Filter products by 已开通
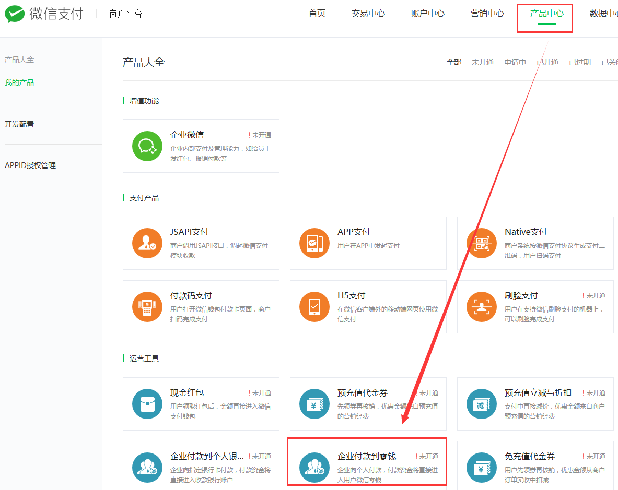Screen dimensions: 618x490 click(547, 62)
